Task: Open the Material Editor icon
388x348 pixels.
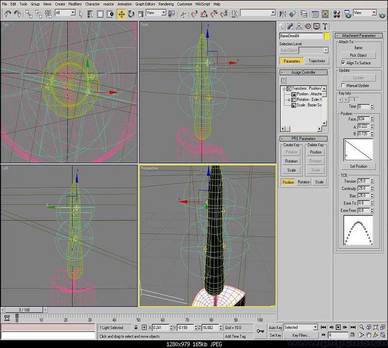Action: click(x=336, y=14)
